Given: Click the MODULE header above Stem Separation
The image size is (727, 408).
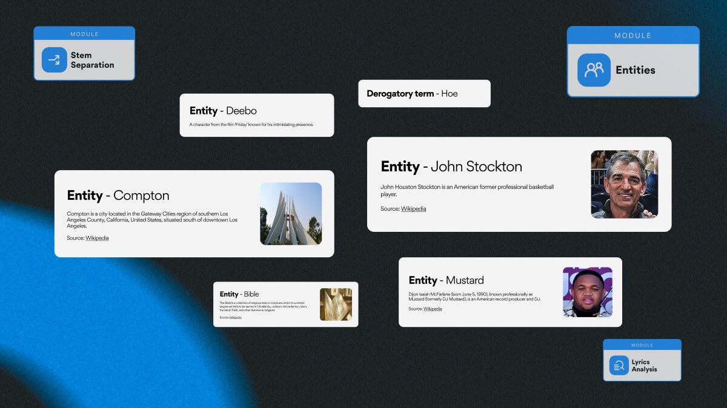Looking at the screenshot, I should [x=84, y=34].
